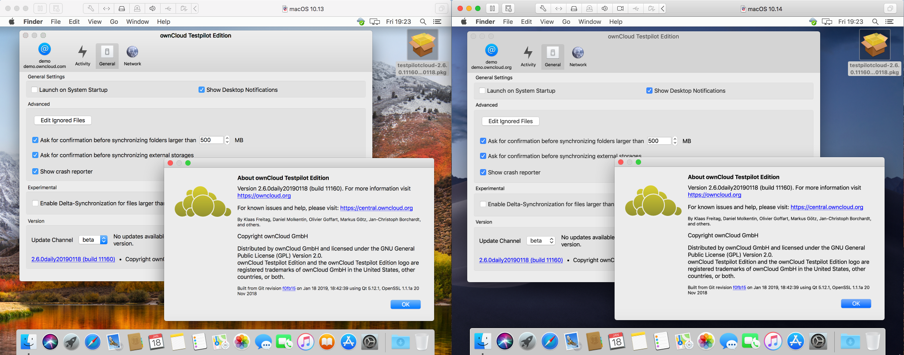Enable Delta-Synchronization checkbox in 10.13 window

tap(35, 203)
